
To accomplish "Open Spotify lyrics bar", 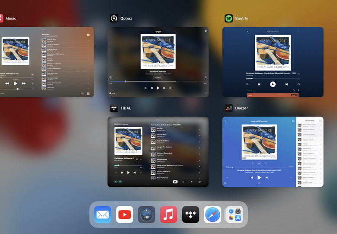I will tap(273, 95).
